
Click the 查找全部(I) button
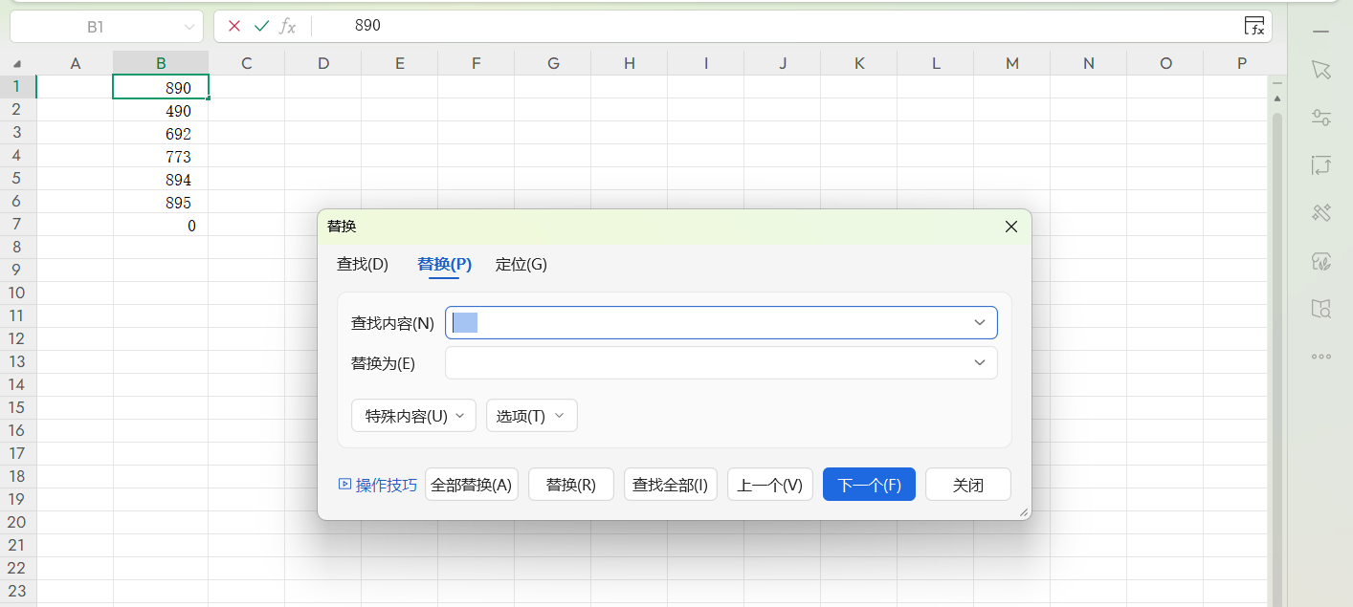pyautogui.click(x=670, y=485)
